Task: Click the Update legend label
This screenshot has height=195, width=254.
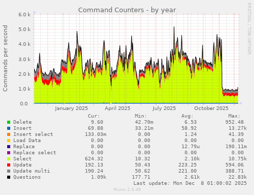Action: (x=22, y=165)
